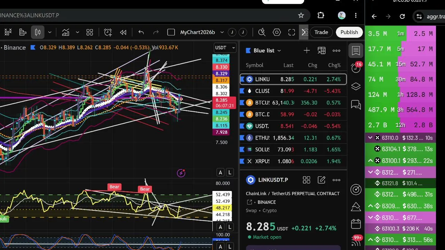
Task: Click the purple lightning icon on the chart
Action: [x=181, y=173]
